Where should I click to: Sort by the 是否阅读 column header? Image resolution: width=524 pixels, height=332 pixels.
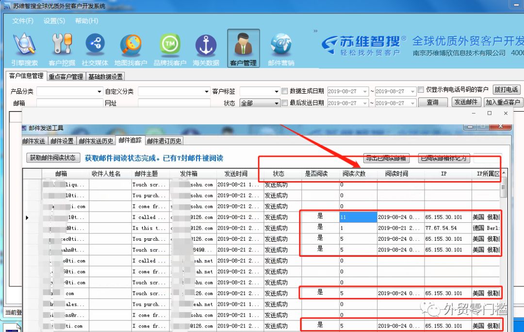[x=320, y=173]
